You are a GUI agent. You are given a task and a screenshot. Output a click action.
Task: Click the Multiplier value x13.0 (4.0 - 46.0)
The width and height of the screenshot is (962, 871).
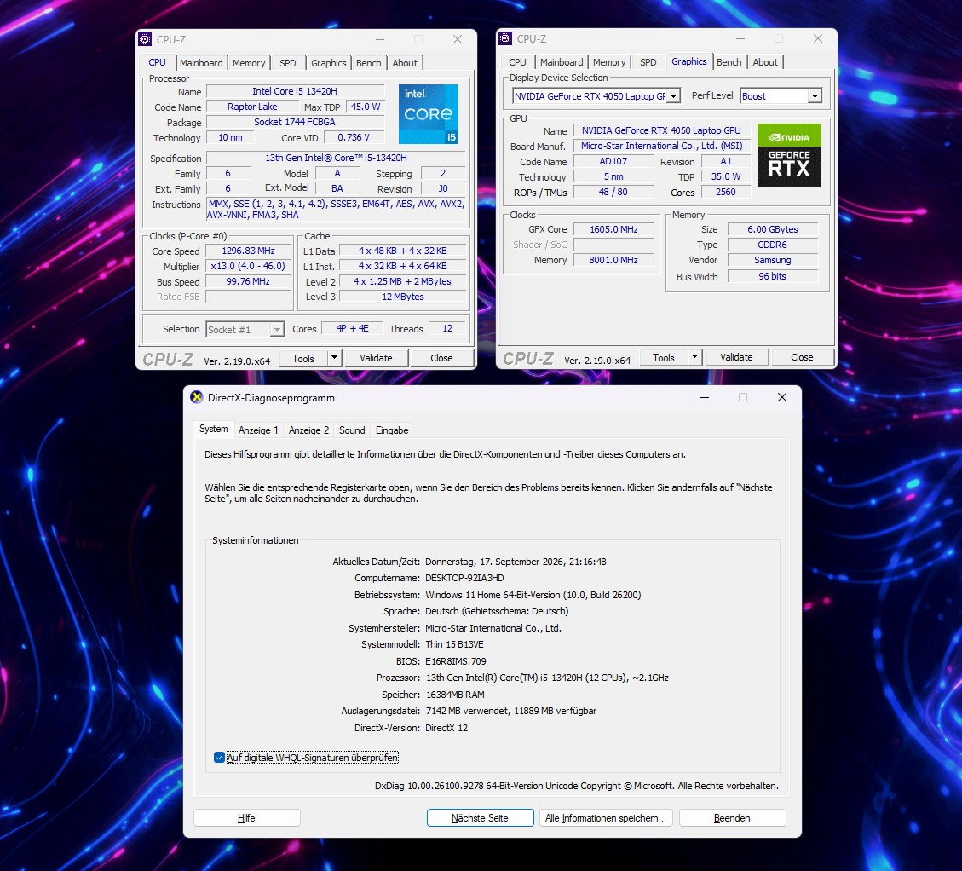click(x=249, y=267)
